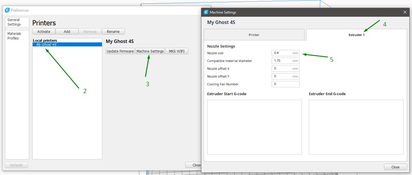Click the Cura icon in Preferences title bar
Image resolution: width=412 pixels, height=175 pixels.
[7, 10]
